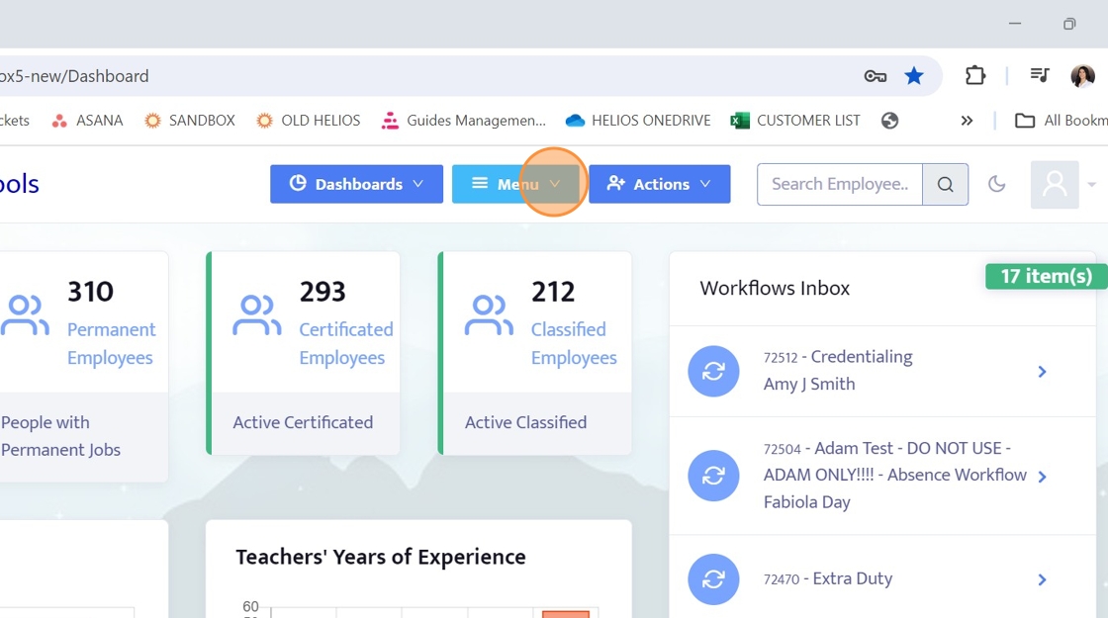
Task: Click the count 310 on Permanent card
Action: (x=90, y=292)
